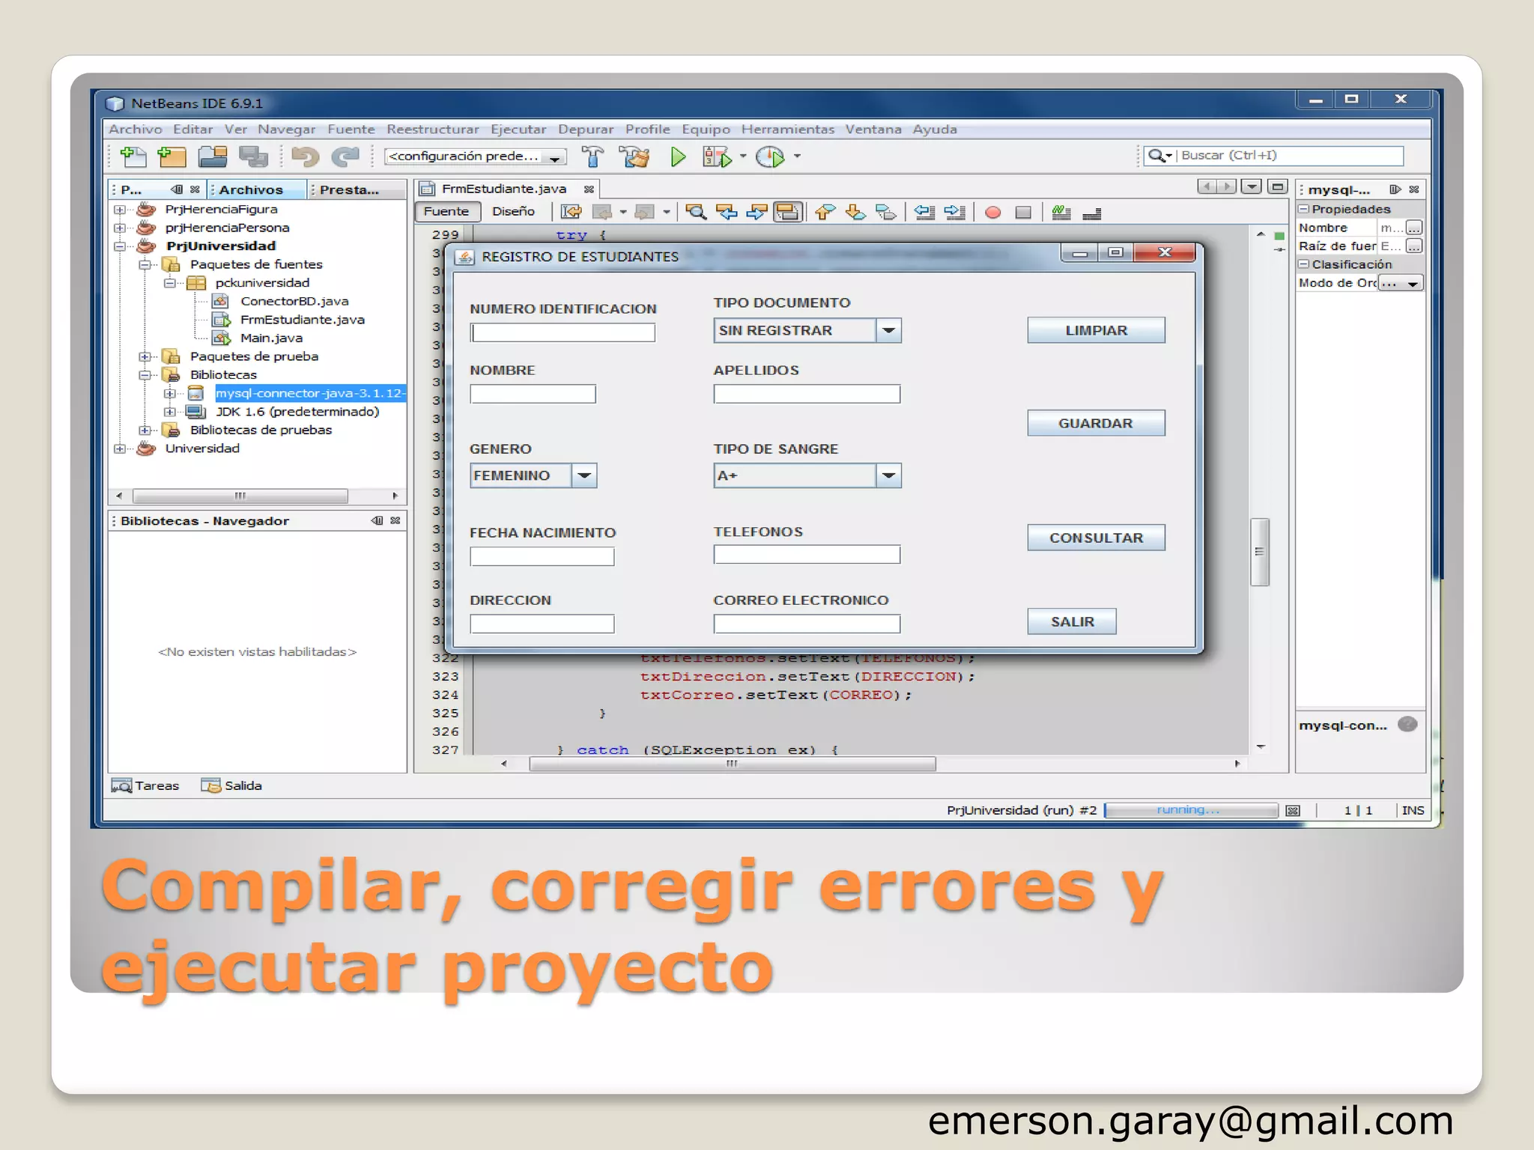
Task: Open the Reestructurar menu
Action: (x=433, y=129)
